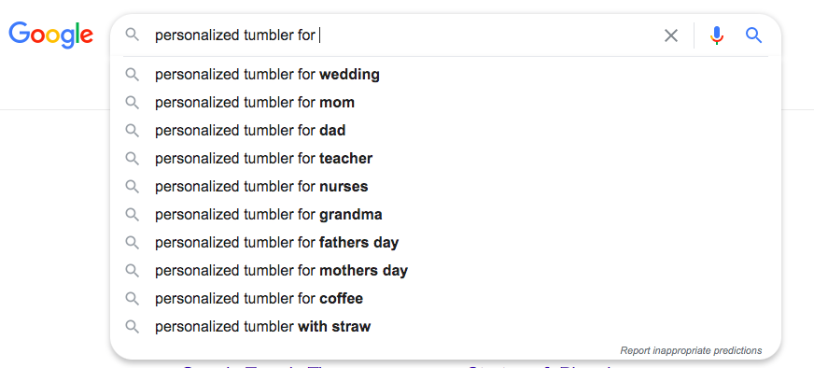Select suggestion 'personalized tumbler for mom'
814x368 pixels.
[445, 103]
